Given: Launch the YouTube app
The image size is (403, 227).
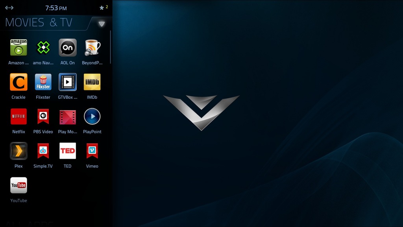Looking at the screenshot, I should [x=18, y=185].
